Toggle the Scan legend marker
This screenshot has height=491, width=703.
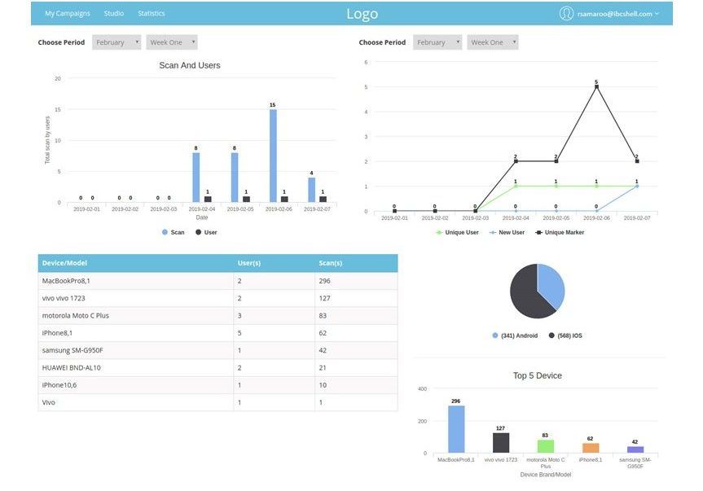coord(165,232)
